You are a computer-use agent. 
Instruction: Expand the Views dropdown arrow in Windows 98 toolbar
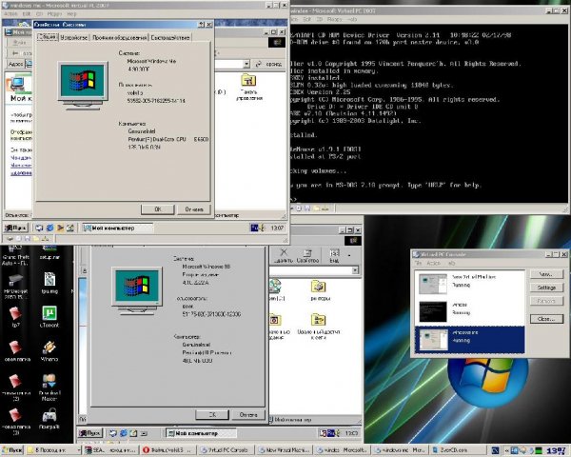pyautogui.click(x=349, y=255)
